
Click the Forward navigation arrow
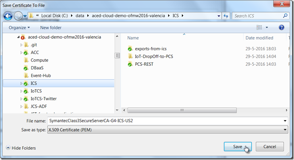point(18,16)
